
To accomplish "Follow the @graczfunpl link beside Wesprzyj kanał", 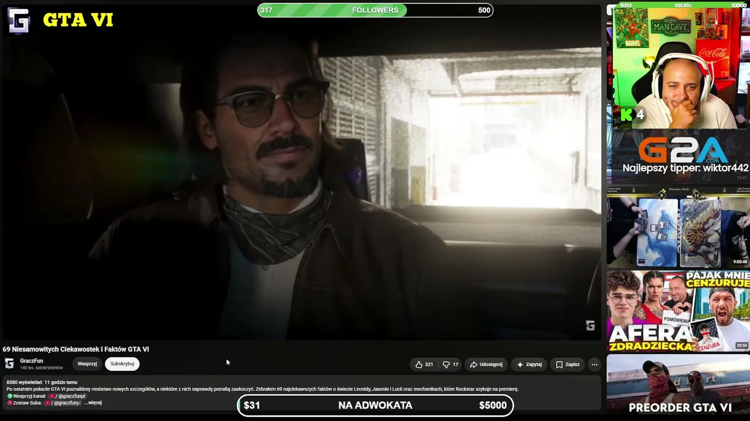I will tap(67, 396).
